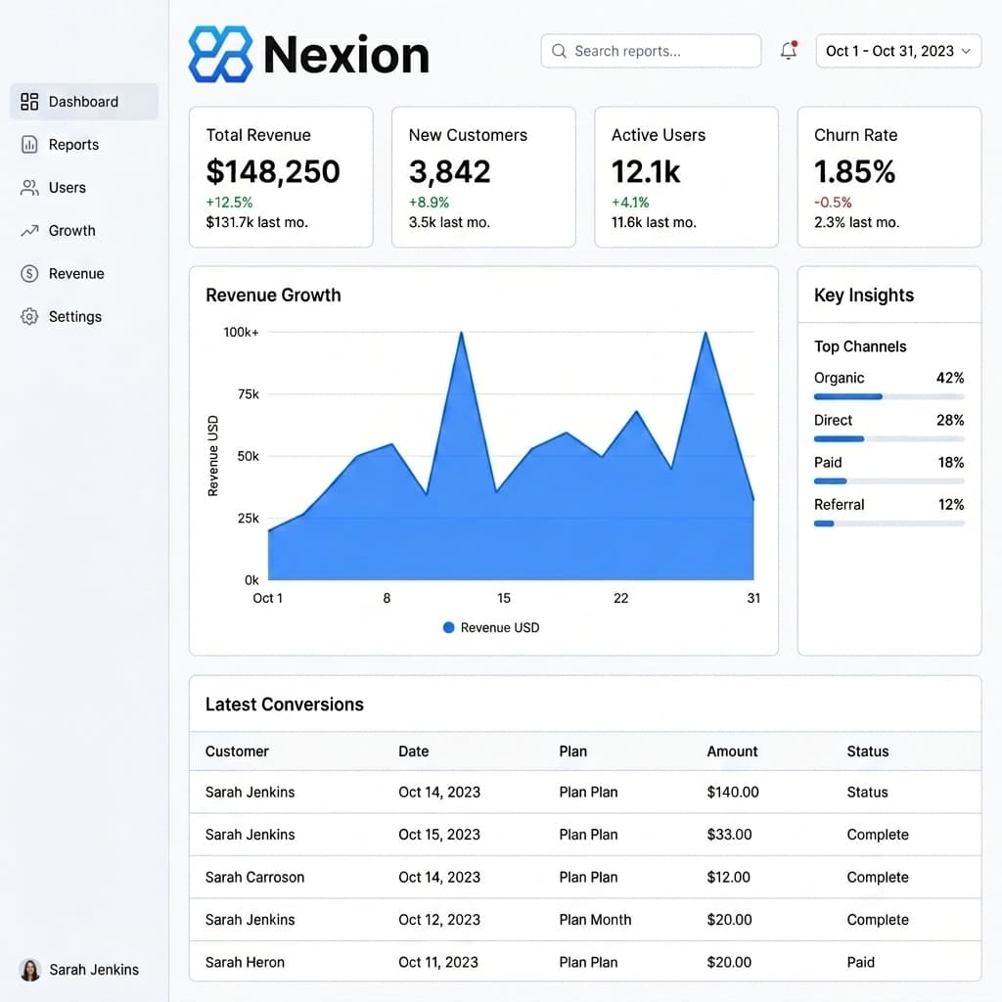The height and width of the screenshot is (1002, 1002).
Task: Click Sarah Jenkins avatar photo
Action: pos(30,970)
